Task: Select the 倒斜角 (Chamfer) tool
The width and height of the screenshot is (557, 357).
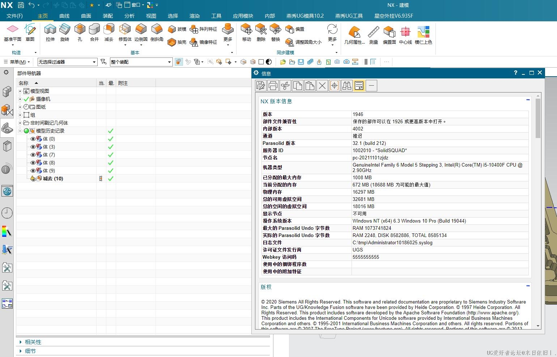Action: click(x=157, y=33)
